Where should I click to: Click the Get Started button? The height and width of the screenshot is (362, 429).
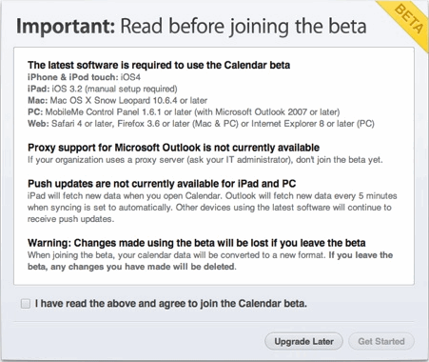point(381,342)
